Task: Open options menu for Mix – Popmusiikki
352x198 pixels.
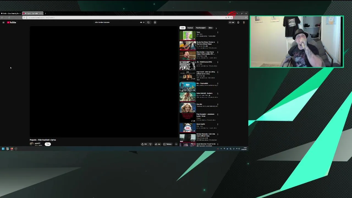Action: (218, 83)
